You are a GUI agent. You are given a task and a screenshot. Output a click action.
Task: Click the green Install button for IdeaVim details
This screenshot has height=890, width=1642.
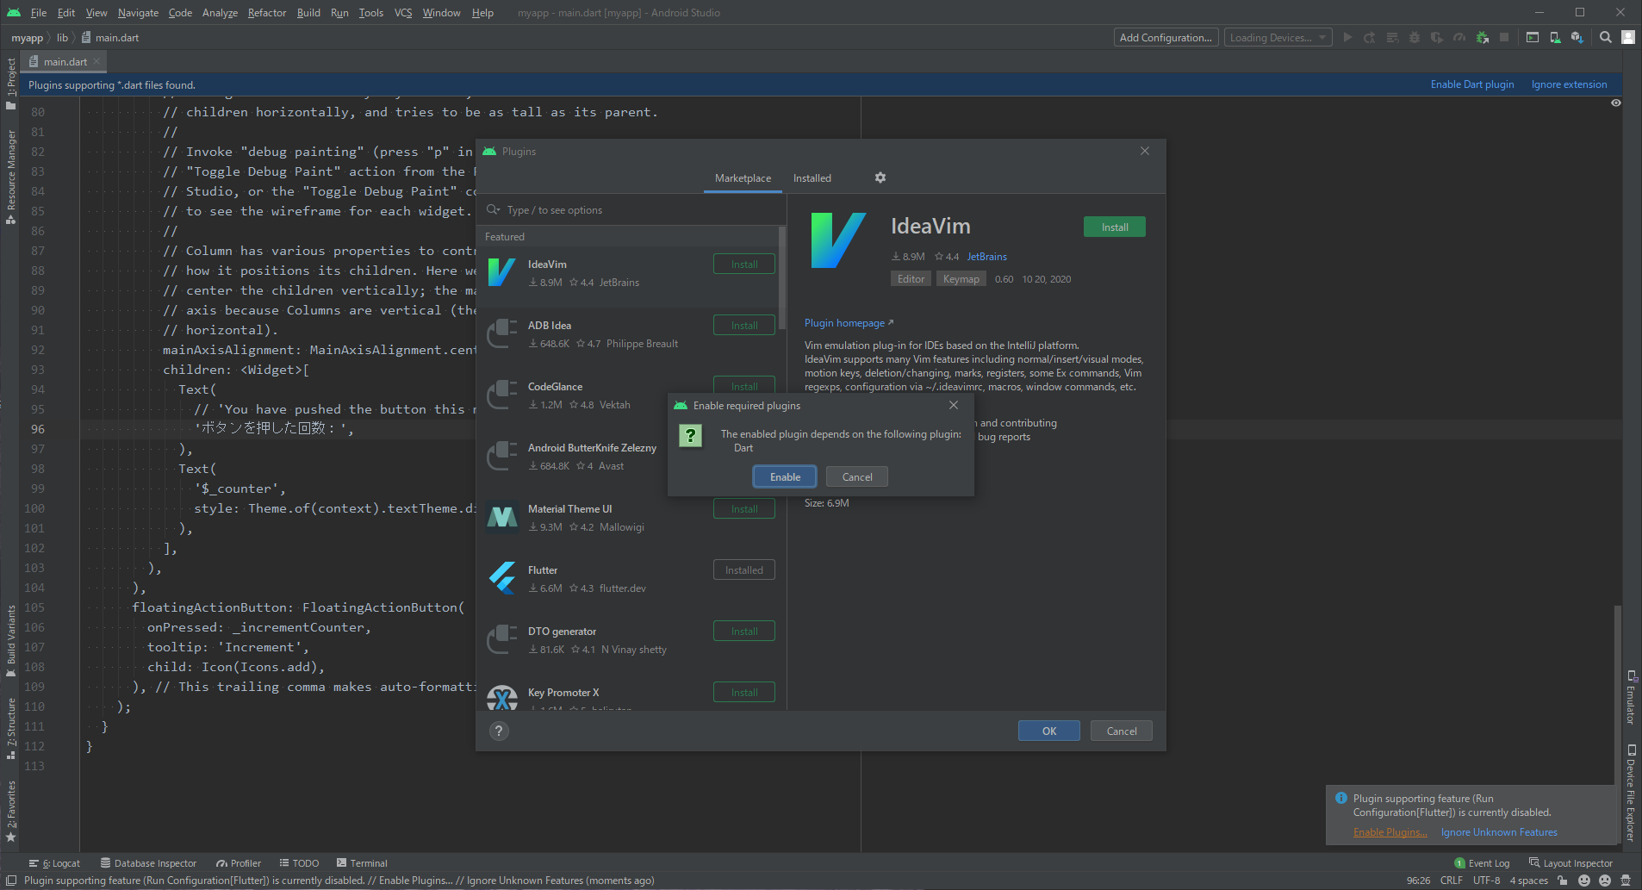coord(1115,227)
